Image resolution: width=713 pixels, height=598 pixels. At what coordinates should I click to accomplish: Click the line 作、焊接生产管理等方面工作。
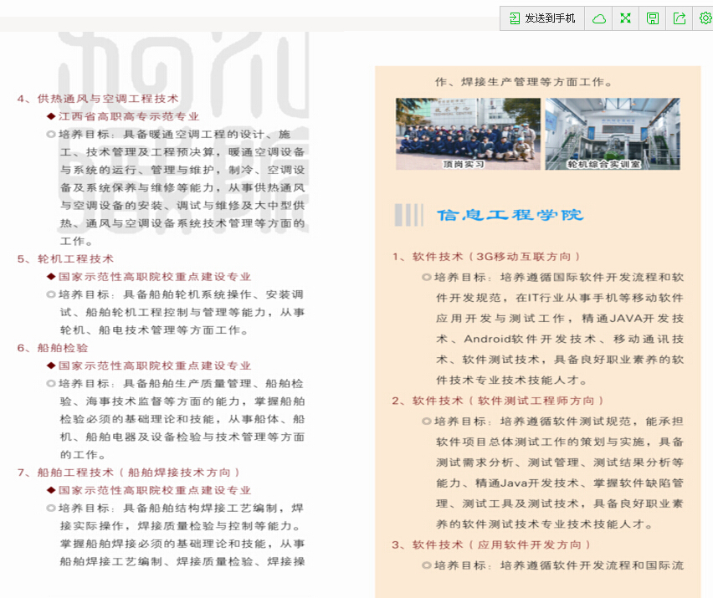pyautogui.click(x=524, y=82)
